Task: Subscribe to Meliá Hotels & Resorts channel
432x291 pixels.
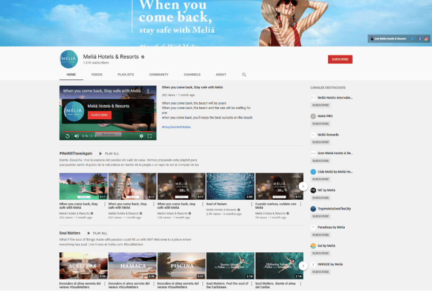Action: [x=340, y=59]
